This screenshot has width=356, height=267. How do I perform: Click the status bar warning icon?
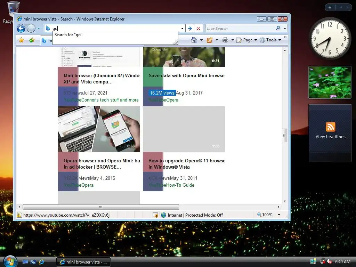click(x=19, y=215)
